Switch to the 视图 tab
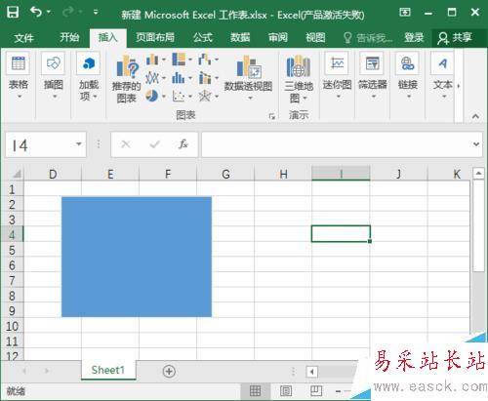The width and height of the screenshot is (488, 401). [x=315, y=37]
